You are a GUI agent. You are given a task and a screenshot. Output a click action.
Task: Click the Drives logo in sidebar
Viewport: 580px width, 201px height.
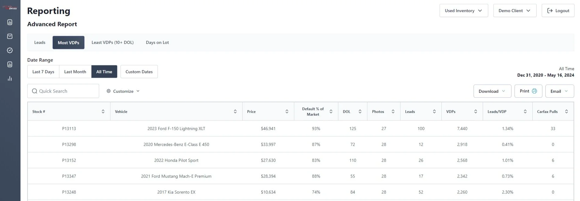pyautogui.click(x=10, y=8)
